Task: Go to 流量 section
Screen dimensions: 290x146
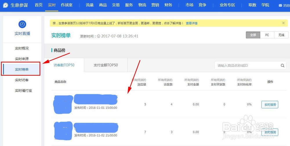Action: pyautogui.click(x=90, y=5)
